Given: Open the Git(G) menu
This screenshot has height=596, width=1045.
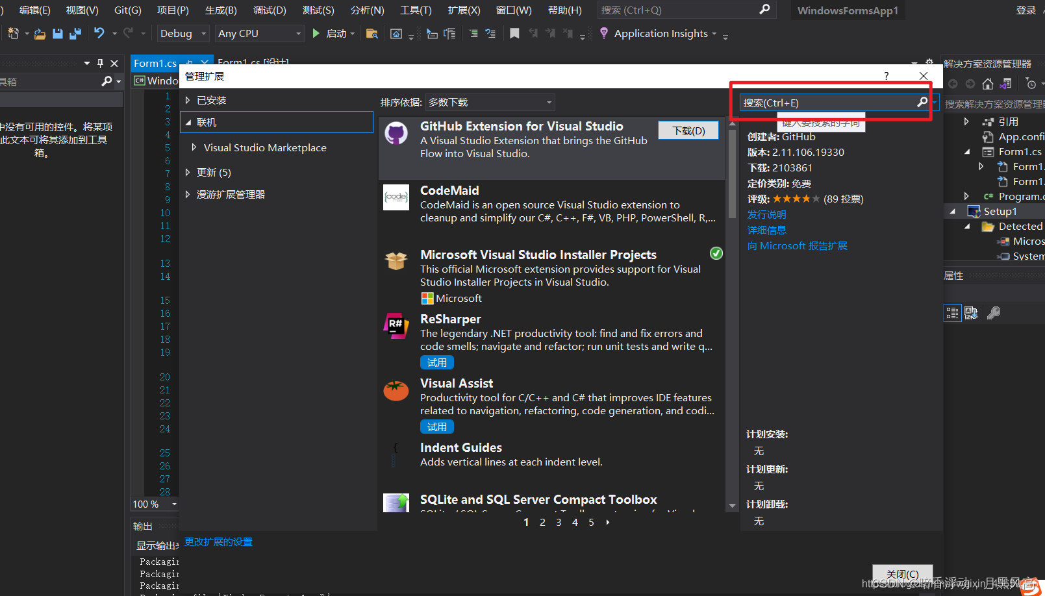Looking at the screenshot, I should tap(128, 10).
